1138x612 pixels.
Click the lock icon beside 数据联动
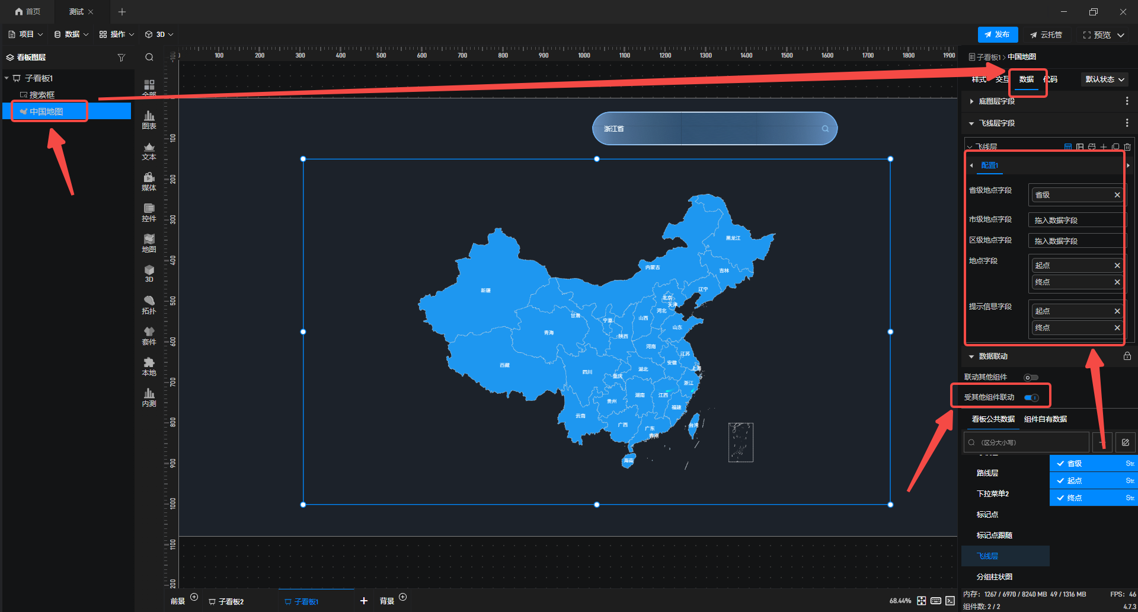pyautogui.click(x=1127, y=356)
